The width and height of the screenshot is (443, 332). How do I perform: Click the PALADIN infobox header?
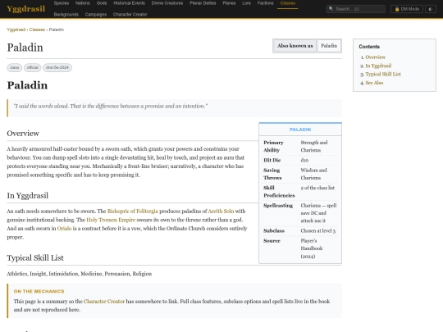[x=300, y=130]
